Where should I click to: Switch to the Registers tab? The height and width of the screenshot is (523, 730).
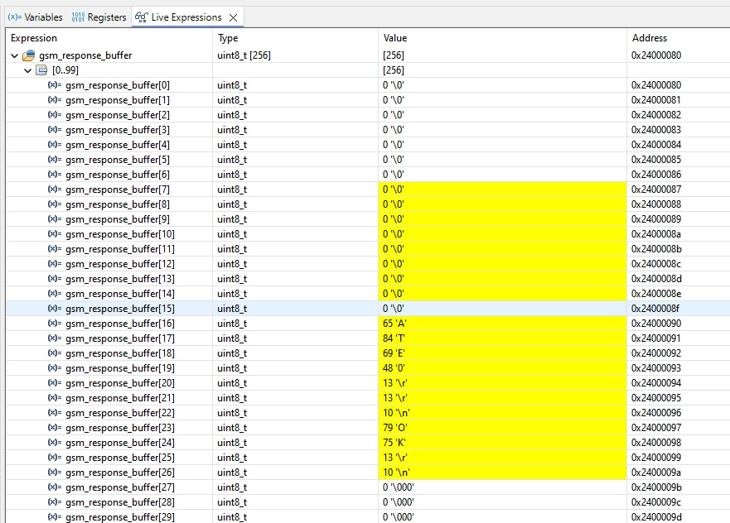(x=99, y=17)
